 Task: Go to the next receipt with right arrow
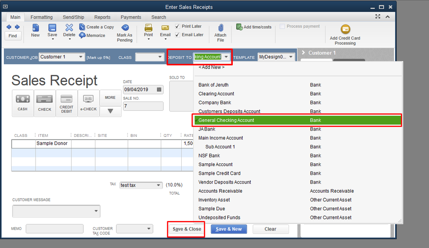(x=17, y=27)
